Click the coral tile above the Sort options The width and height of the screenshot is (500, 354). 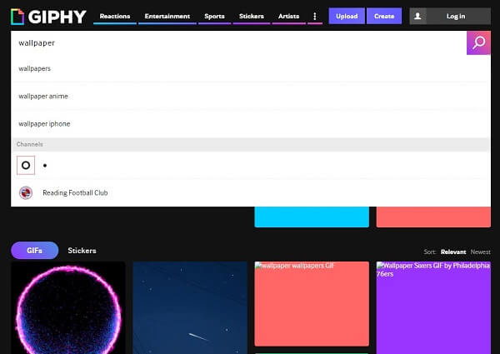[x=433, y=217]
